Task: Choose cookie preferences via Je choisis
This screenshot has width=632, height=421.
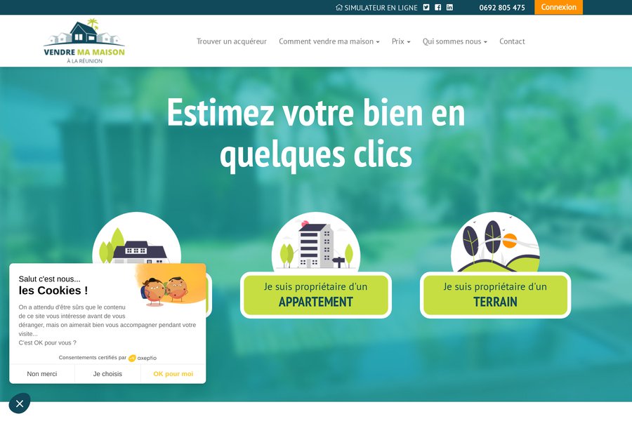Action: (107, 374)
